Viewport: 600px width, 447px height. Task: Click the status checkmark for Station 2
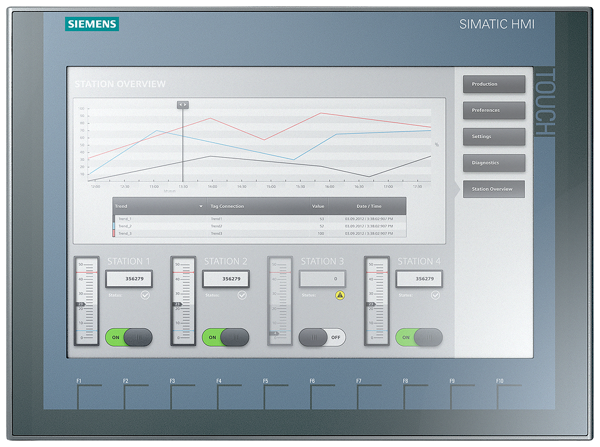tap(241, 295)
